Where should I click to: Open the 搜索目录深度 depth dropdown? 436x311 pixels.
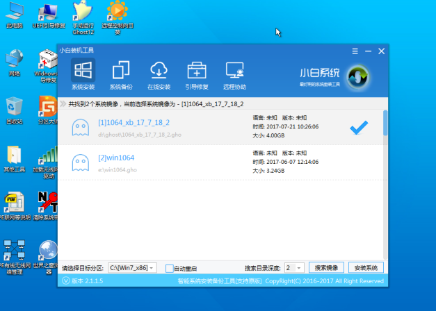[x=298, y=268]
